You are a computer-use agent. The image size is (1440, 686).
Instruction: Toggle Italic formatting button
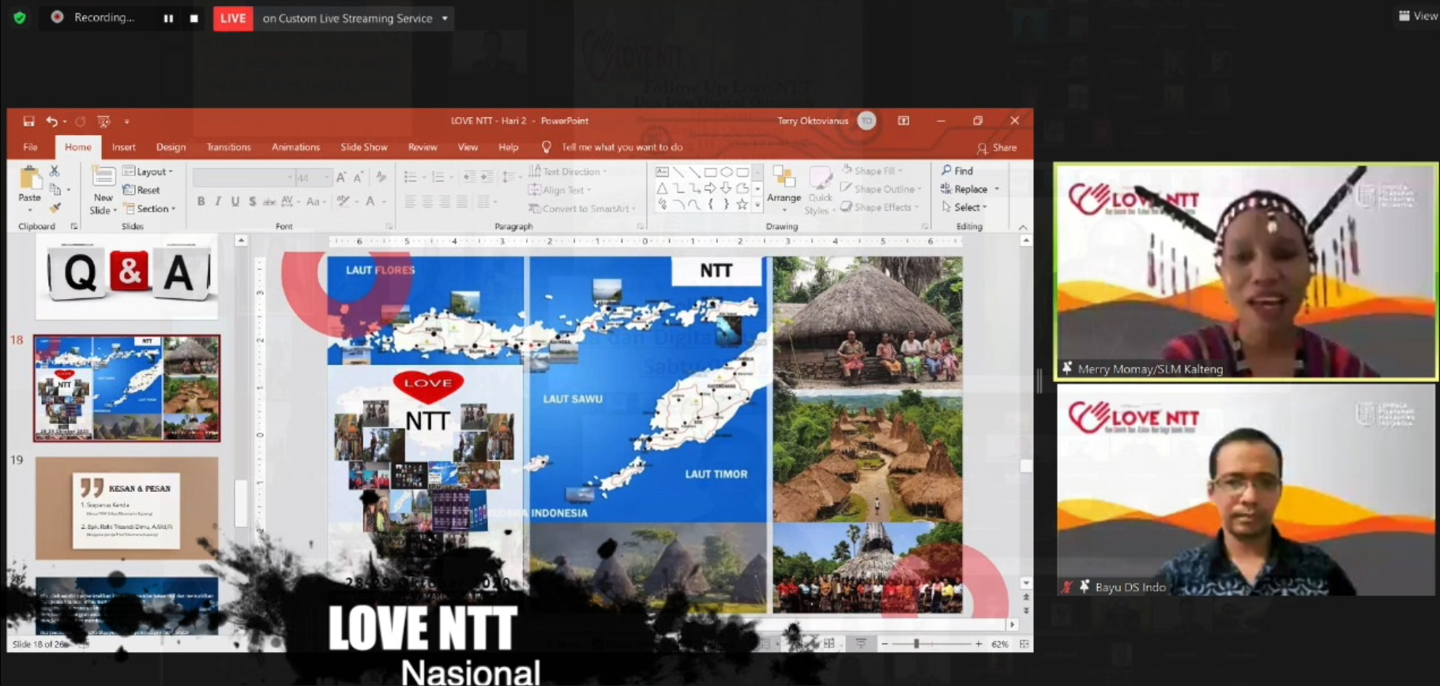[218, 201]
